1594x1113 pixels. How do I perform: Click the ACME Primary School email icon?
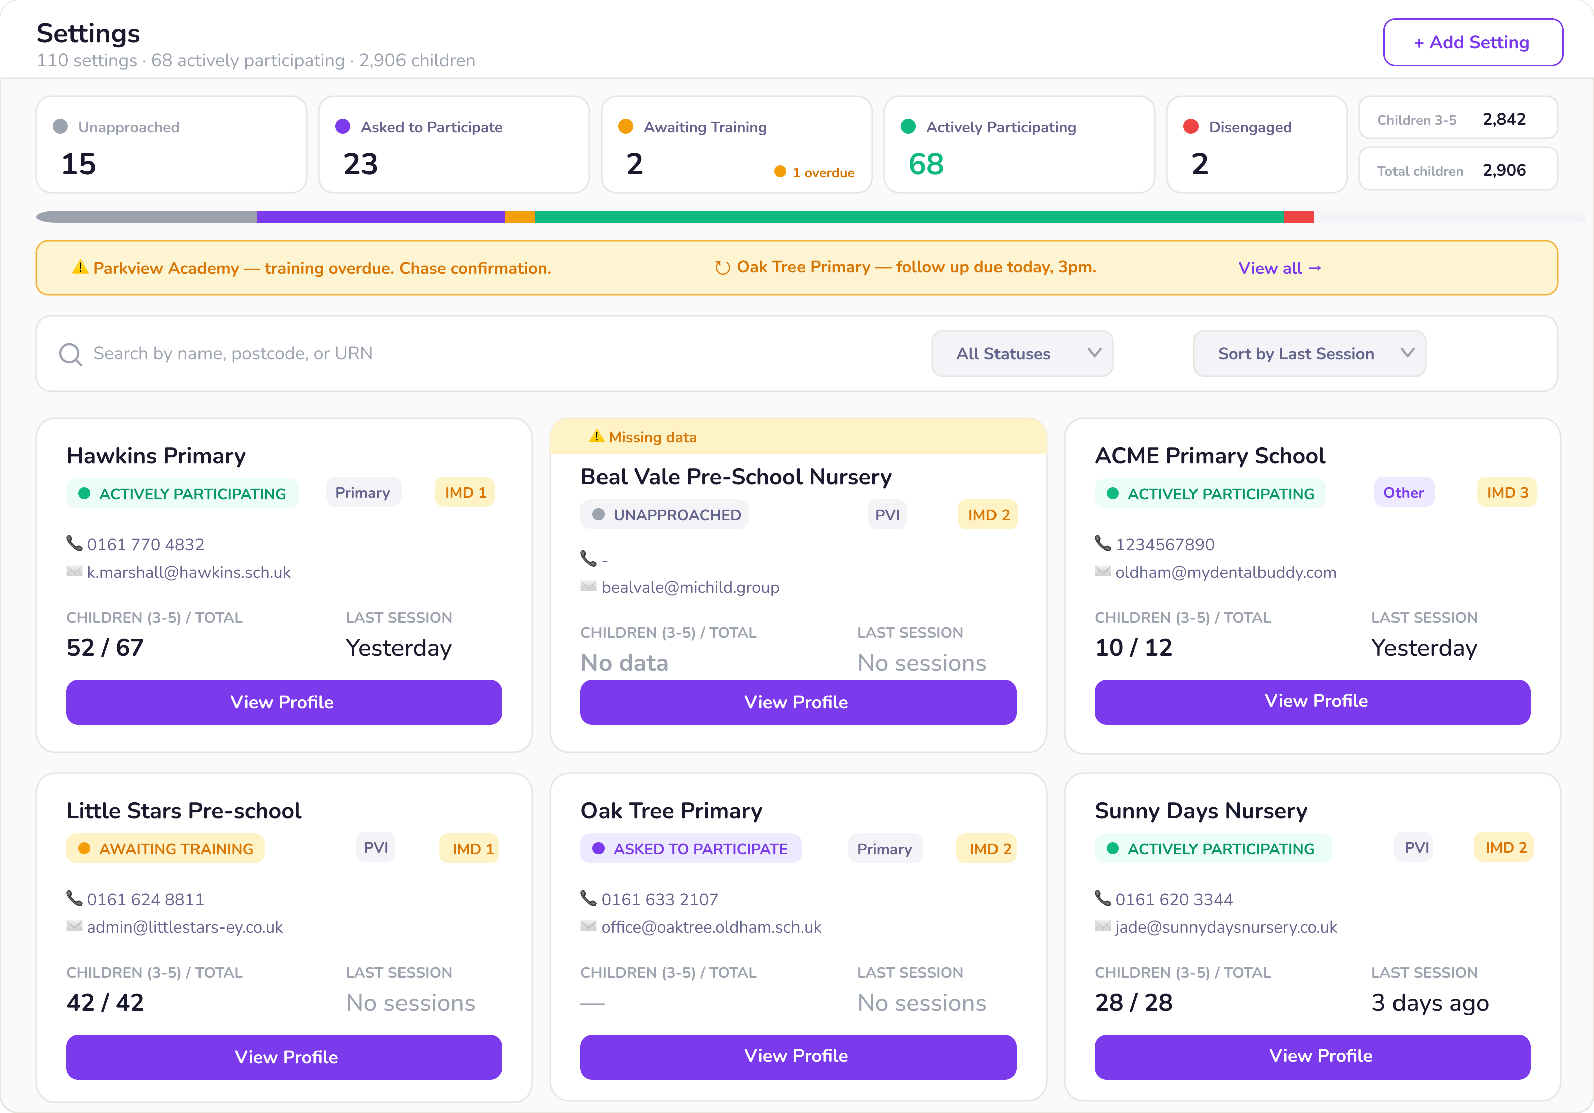click(x=1102, y=571)
